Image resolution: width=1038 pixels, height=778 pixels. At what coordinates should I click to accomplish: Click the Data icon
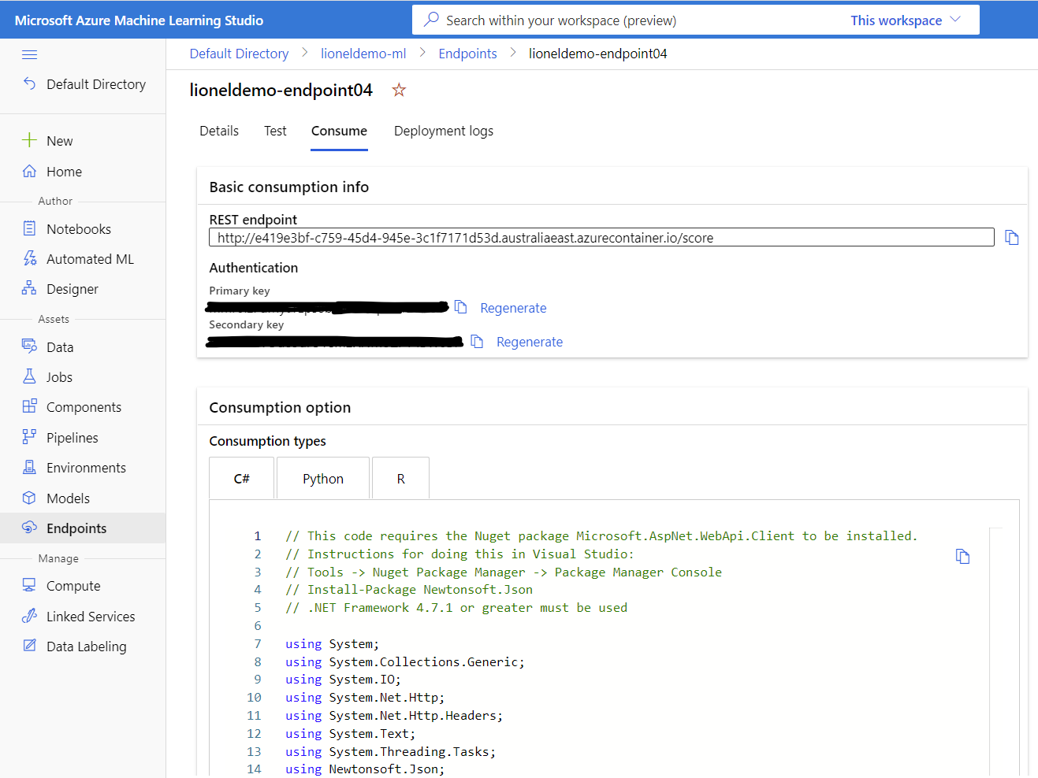pos(29,346)
